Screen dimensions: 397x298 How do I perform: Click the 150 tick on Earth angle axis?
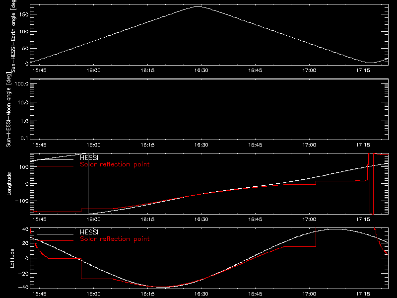point(24,14)
